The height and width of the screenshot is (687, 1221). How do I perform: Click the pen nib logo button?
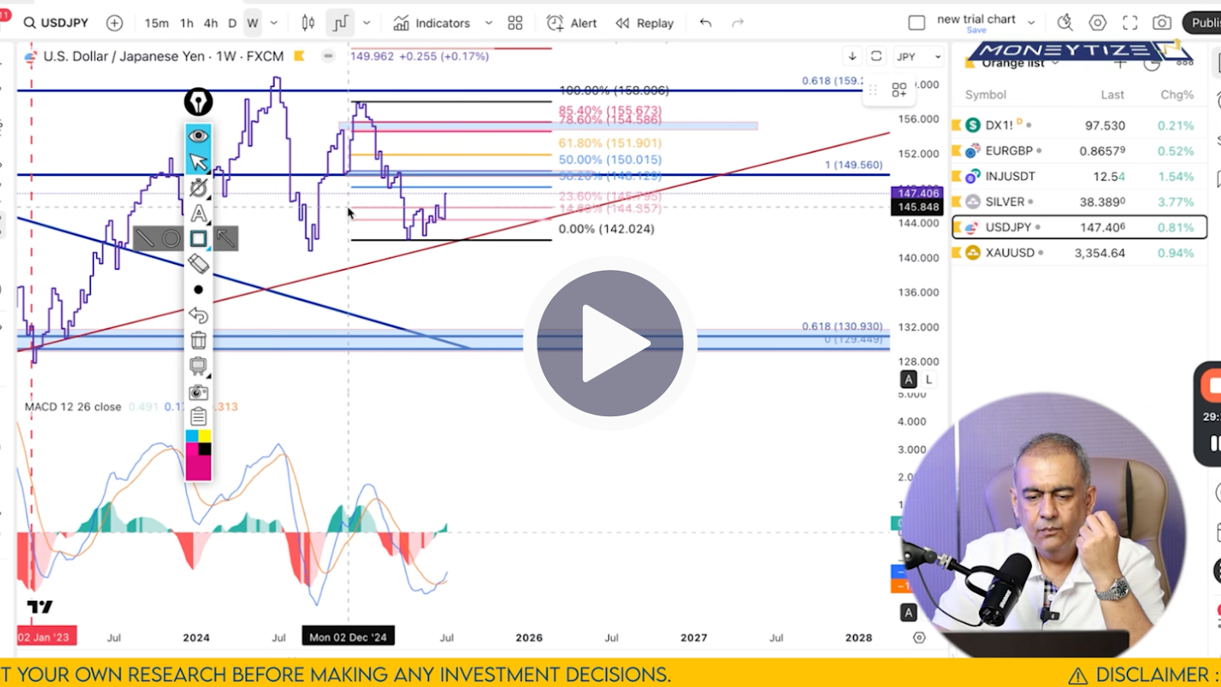pyautogui.click(x=198, y=102)
